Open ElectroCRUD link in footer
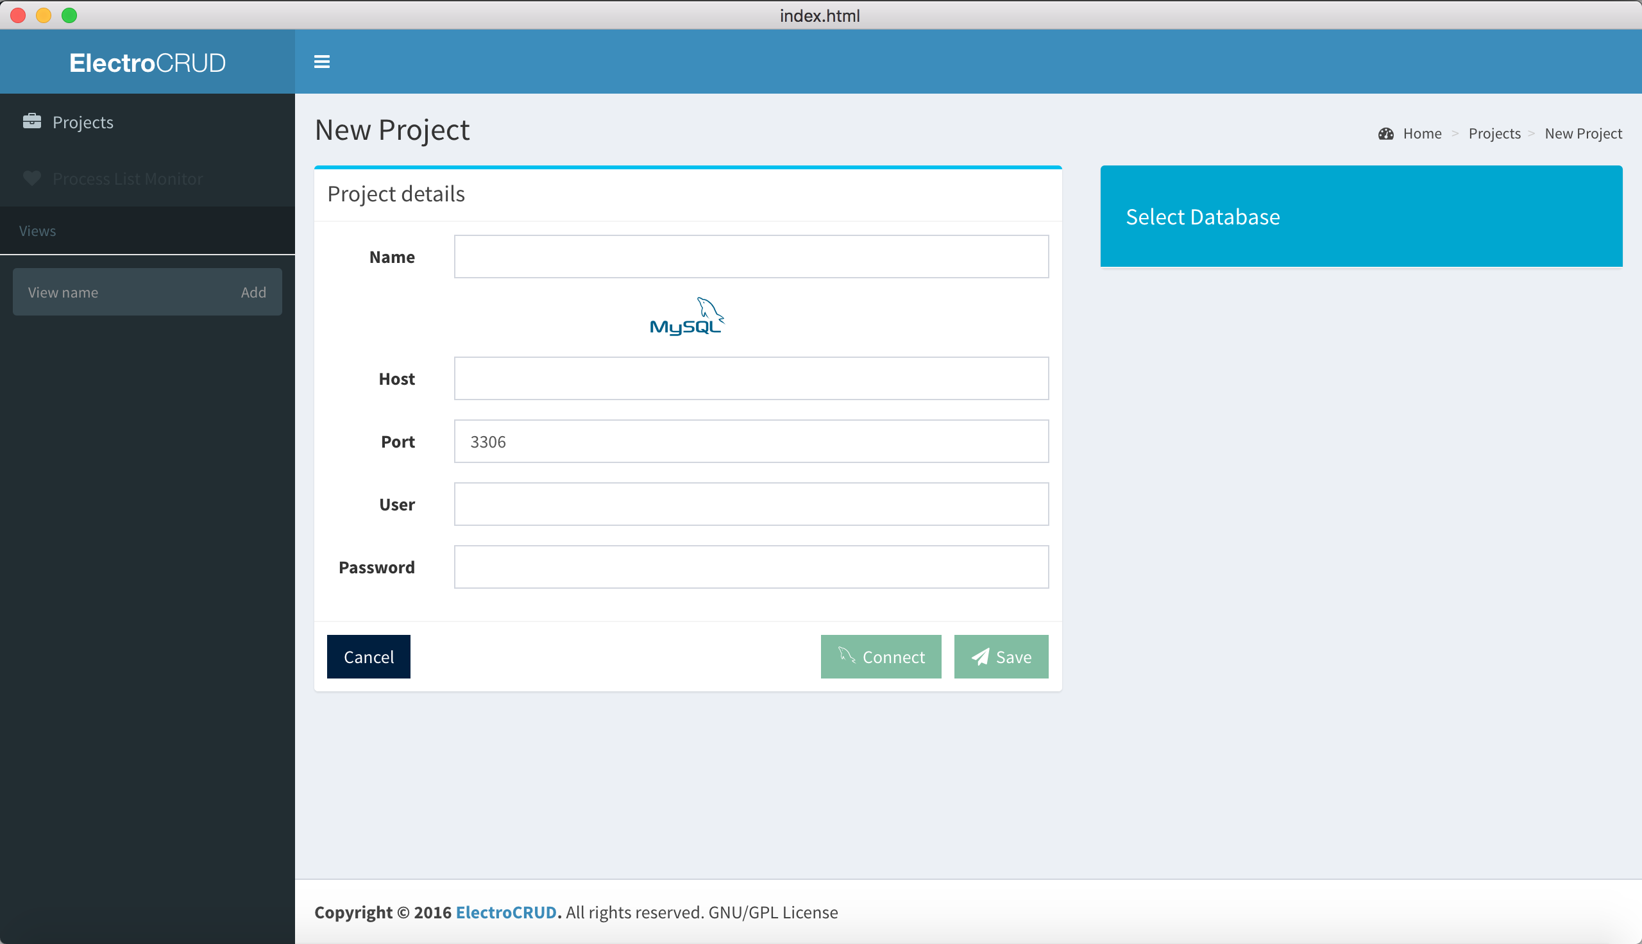The image size is (1642, 944). click(505, 912)
